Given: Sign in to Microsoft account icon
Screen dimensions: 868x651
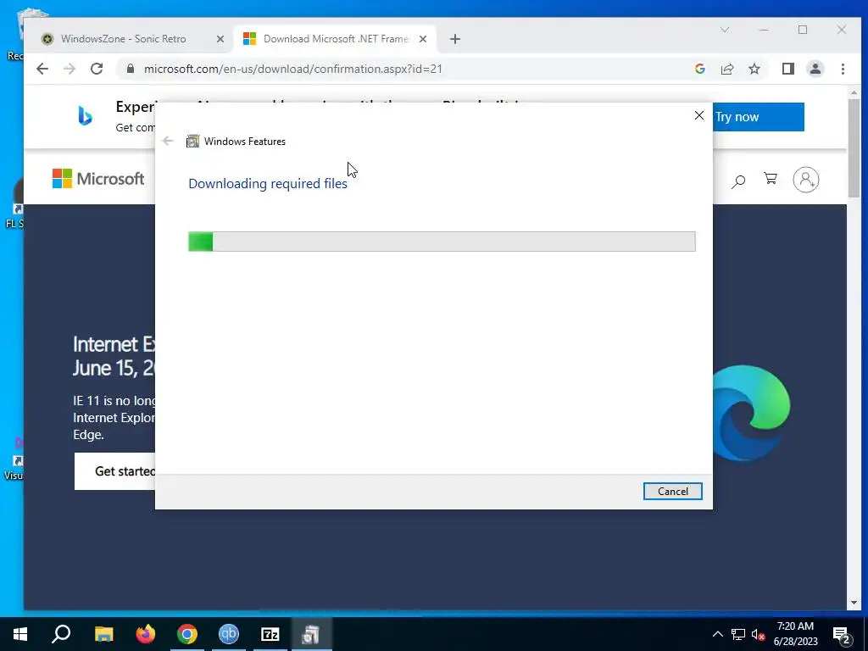Looking at the screenshot, I should 806,180.
